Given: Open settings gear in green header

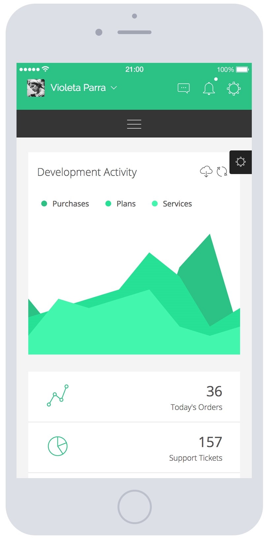Looking at the screenshot, I should click(234, 88).
